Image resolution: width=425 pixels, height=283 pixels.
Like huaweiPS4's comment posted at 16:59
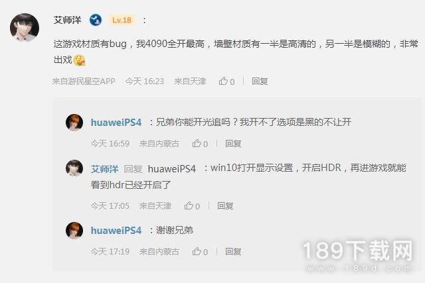[x=200, y=144]
